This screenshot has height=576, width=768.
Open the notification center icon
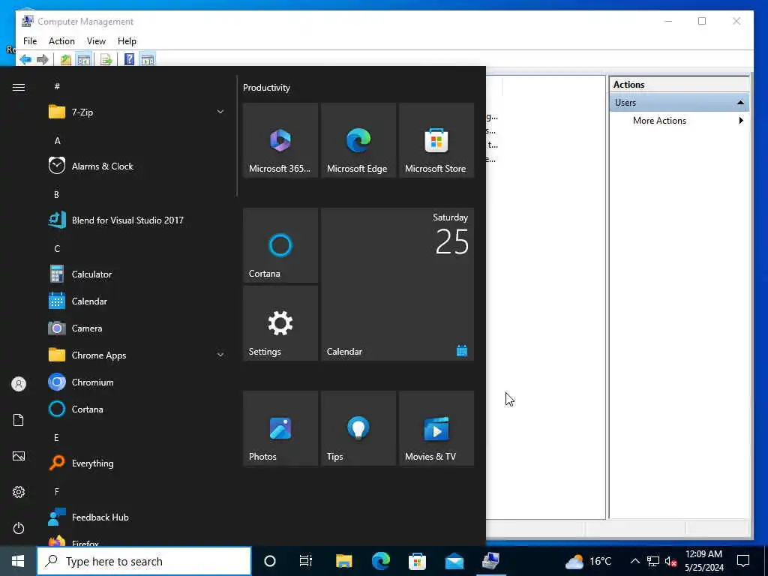point(743,561)
